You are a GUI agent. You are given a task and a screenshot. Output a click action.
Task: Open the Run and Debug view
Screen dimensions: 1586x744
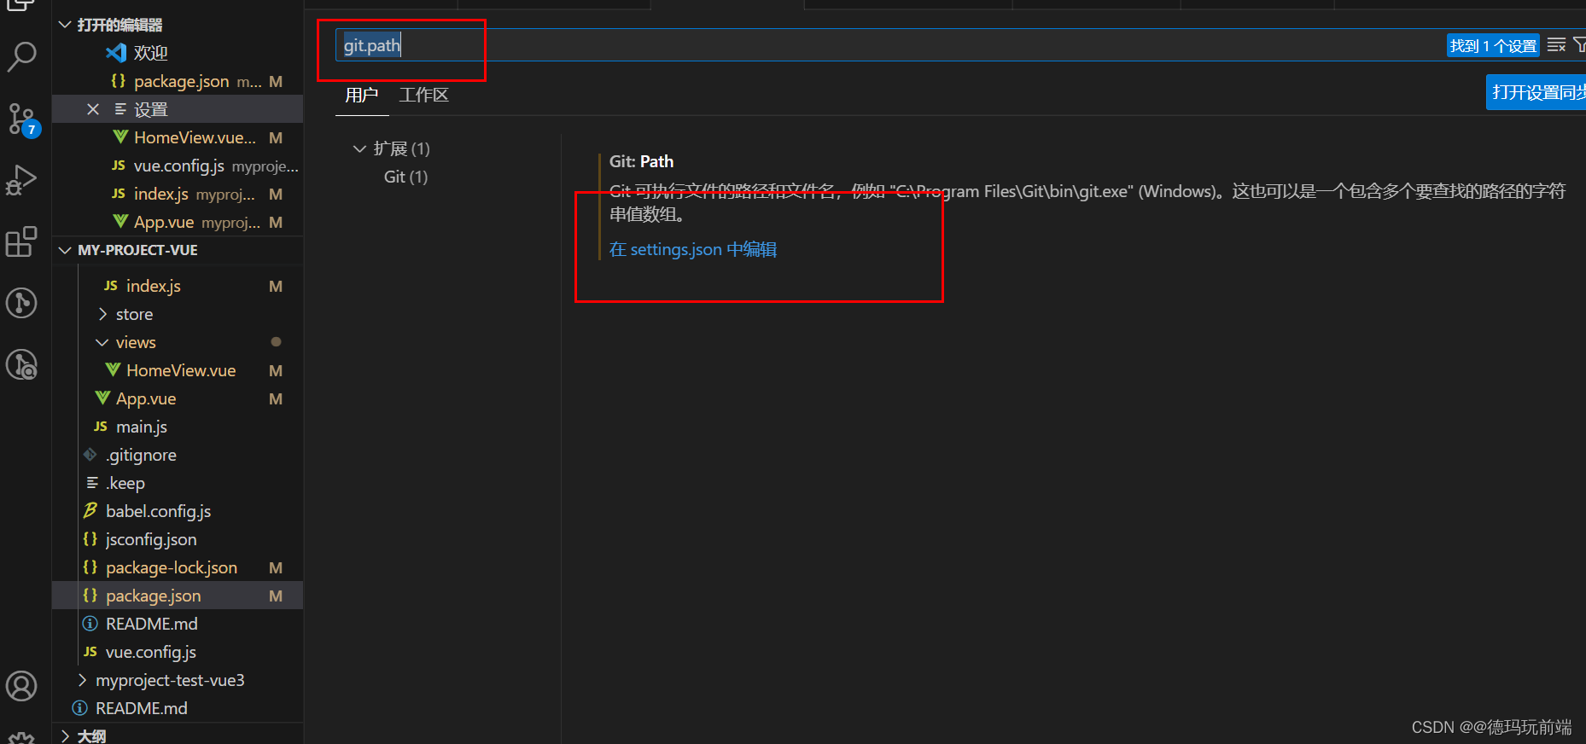21,180
